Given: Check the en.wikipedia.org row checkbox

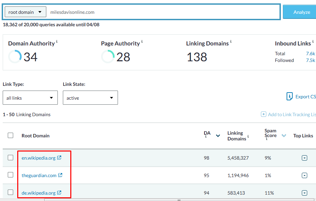Looking at the screenshot, I should 10,158.
